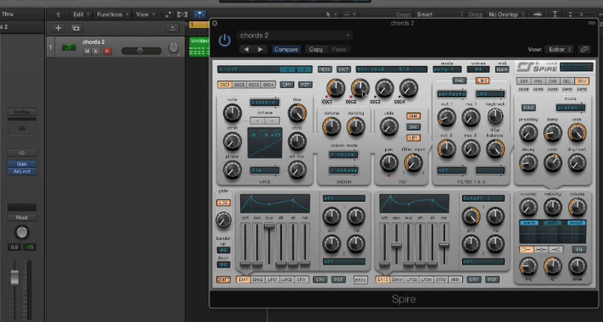The width and height of the screenshot is (603, 322).
Task: Solo the chords 2 track
Action: coord(96,51)
